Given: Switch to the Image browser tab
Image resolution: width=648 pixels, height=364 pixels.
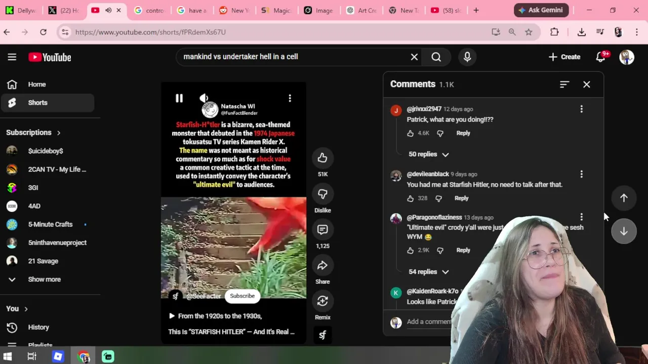Looking at the screenshot, I should tap(319, 10).
